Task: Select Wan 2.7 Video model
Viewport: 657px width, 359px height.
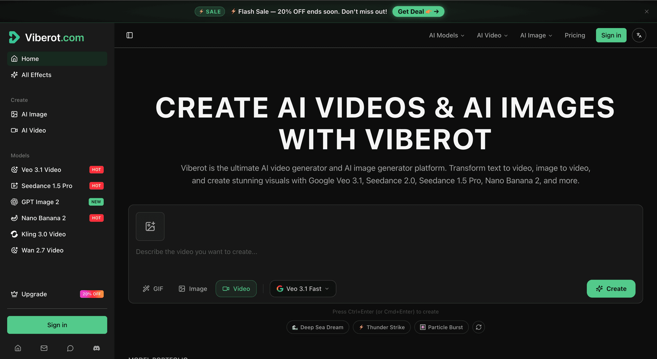Action: pyautogui.click(x=57, y=250)
